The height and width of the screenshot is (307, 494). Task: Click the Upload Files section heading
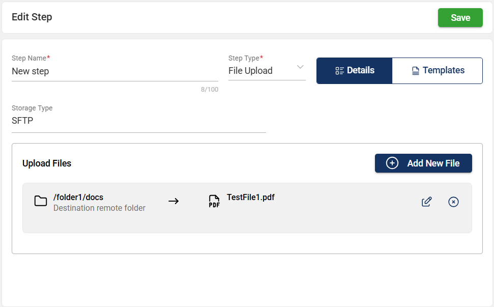(x=47, y=163)
